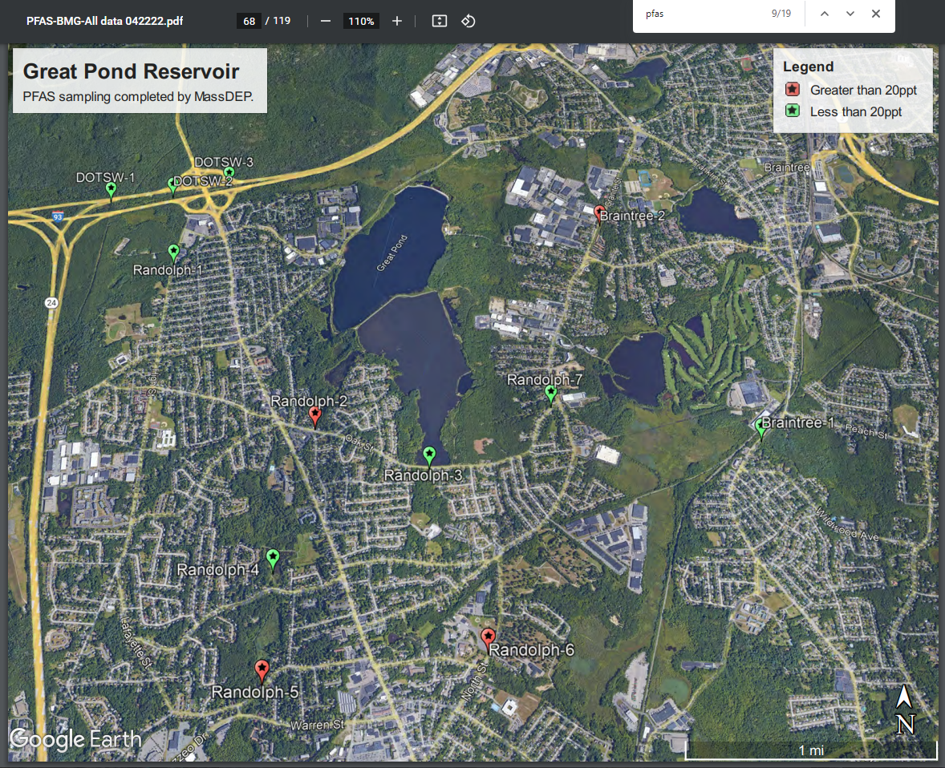Click the red Randolph-6 map marker
The image size is (945, 768).
point(488,637)
